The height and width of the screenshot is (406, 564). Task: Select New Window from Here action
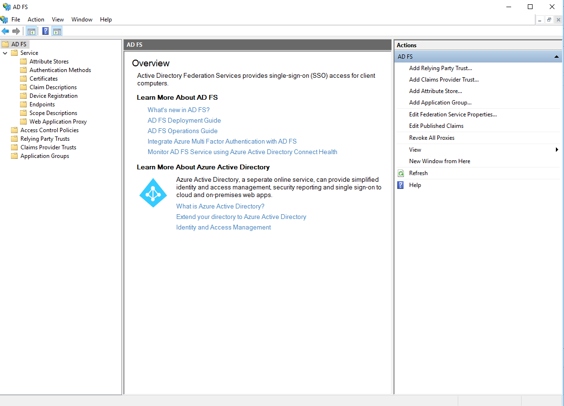[x=440, y=161]
